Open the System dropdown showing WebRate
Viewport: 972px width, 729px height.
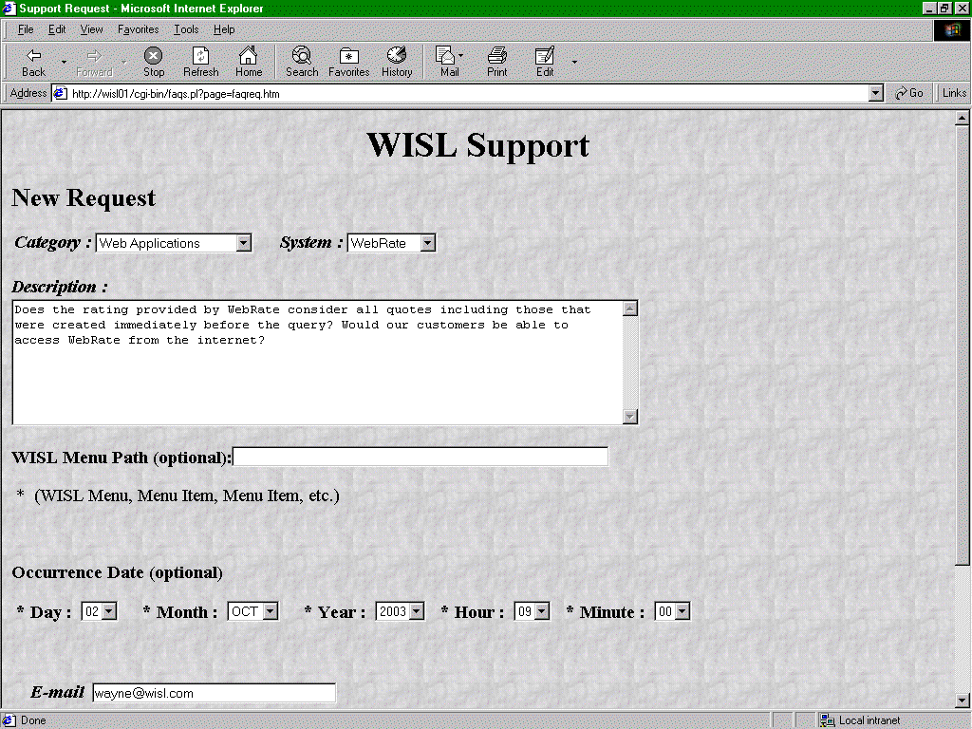pos(428,242)
